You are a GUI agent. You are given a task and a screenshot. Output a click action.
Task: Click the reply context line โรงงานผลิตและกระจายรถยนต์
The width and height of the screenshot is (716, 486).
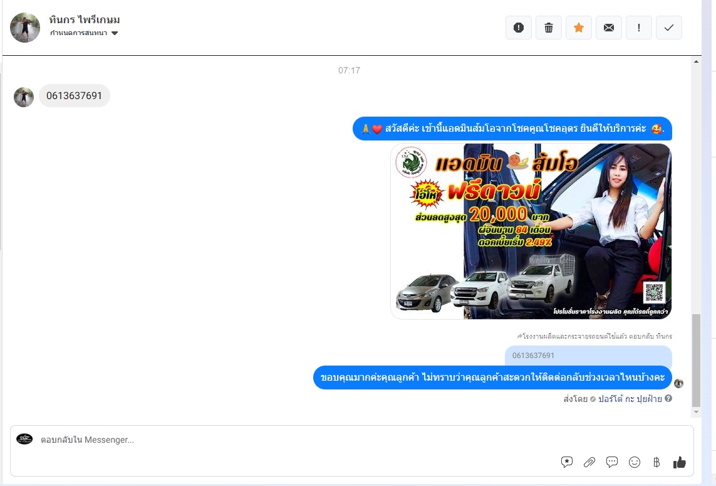[594, 336]
